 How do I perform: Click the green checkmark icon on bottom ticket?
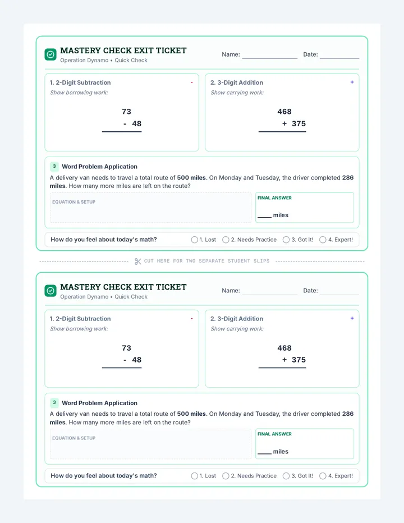coord(50,291)
